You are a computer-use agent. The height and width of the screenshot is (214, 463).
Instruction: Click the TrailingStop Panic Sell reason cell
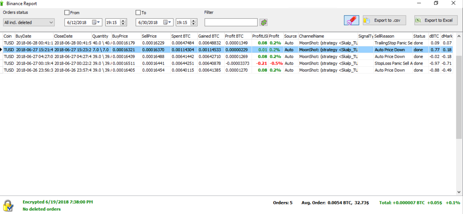pos(393,43)
